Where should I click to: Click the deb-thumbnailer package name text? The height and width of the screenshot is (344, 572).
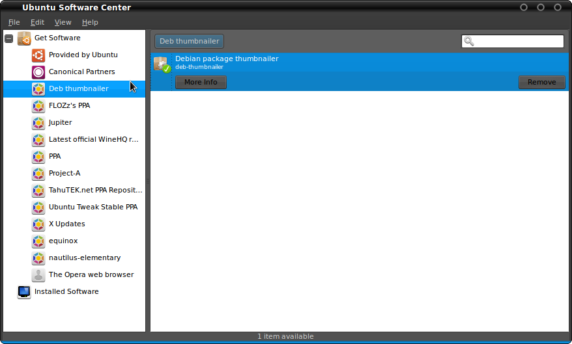coord(199,67)
